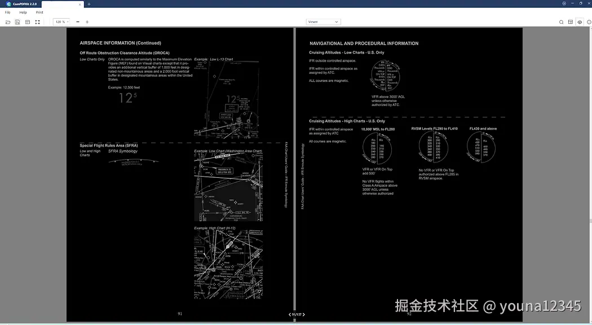This screenshot has height=325, width=592.
Task: Select the active document tab
Action: [x=62, y=4]
